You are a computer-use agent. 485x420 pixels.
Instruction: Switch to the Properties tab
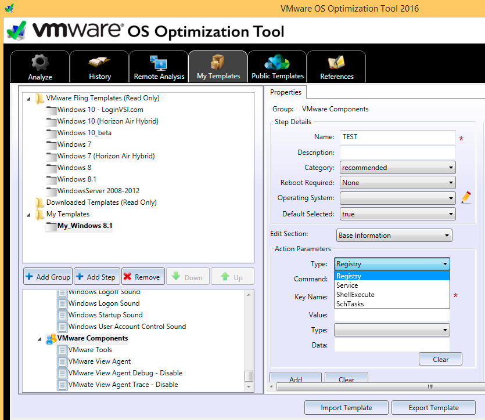tap(286, 92)
